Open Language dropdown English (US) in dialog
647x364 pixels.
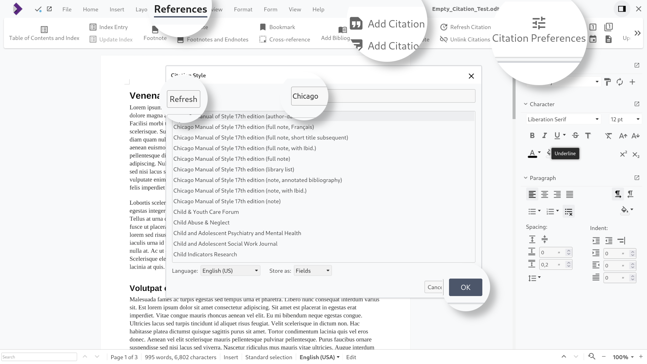point(230,270)
